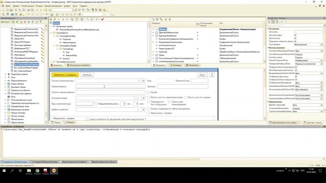Click pencil edit icon in attributes panel toolbar
The image size is (326, 183).
point(166,19)
